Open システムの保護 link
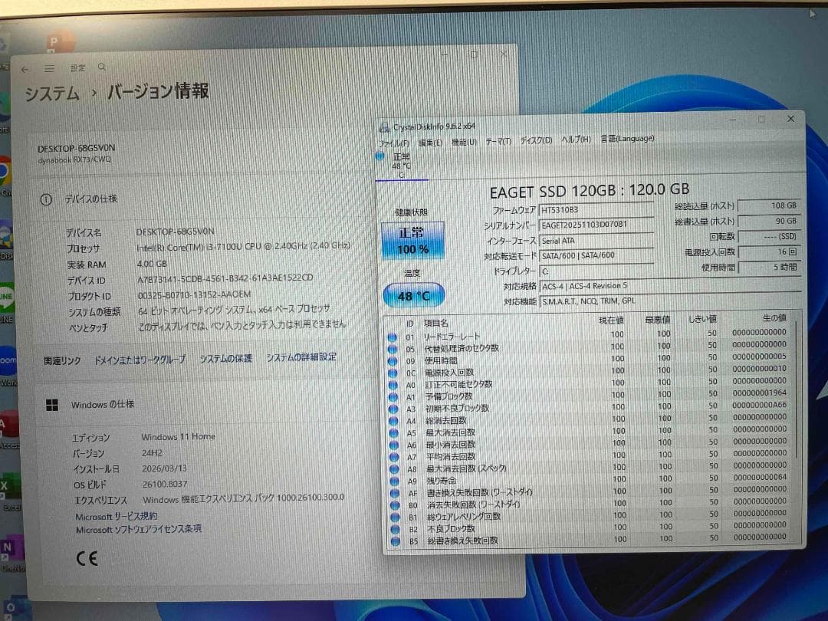The height and width of the screenshot is (621, 828). click(x=225, y=358)
